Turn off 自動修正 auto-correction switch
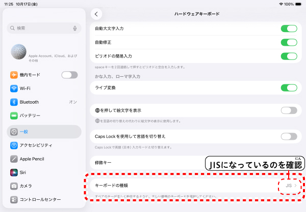Screen dimensions: 306x212 click(x=289, y=42)
